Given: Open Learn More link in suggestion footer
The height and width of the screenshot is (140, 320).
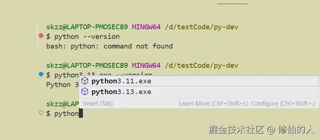Looking at the screenshot, I should tap(213, 104).
